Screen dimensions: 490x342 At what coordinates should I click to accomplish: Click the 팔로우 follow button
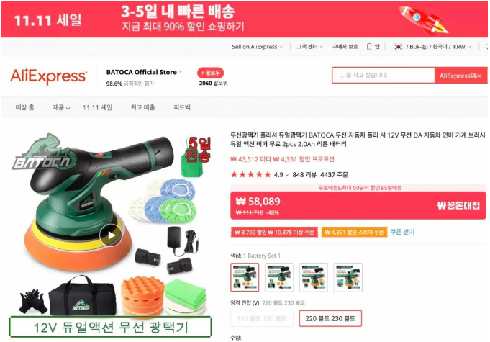coord(210,73)
